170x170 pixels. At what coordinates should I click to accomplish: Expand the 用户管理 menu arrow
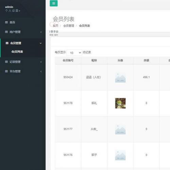[x=41, y=32]
